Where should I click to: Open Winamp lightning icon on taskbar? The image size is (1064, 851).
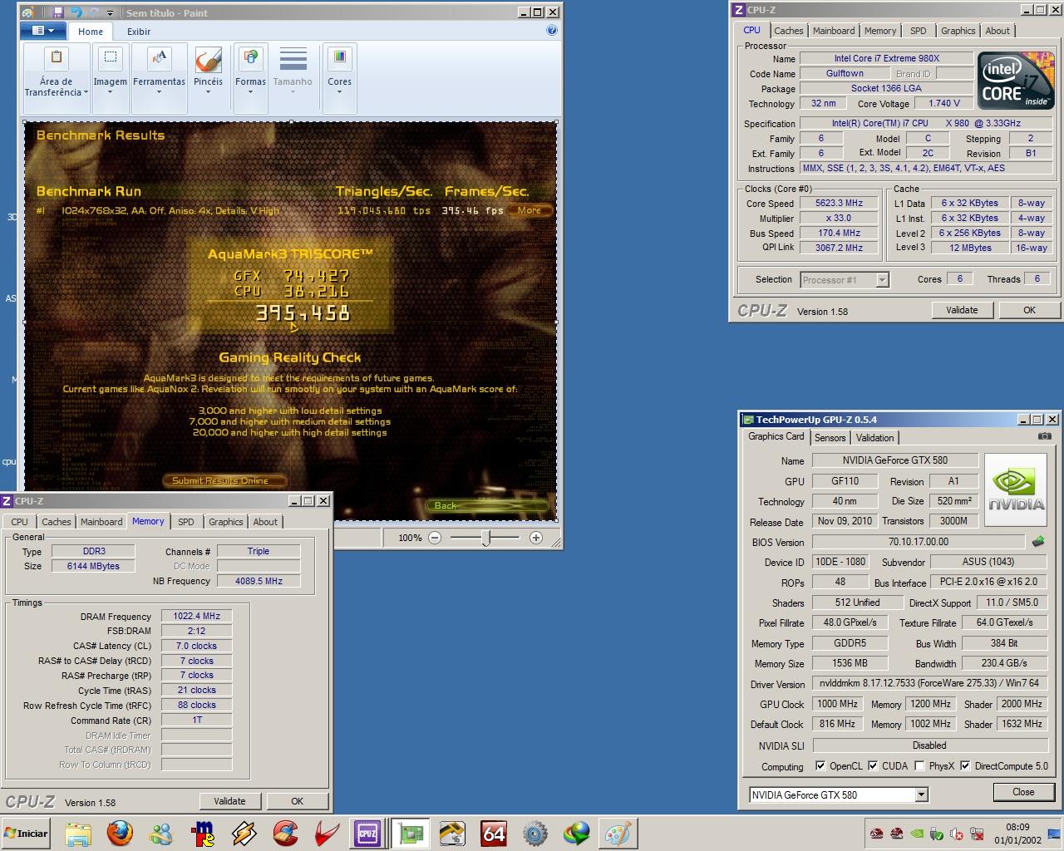click(x=244, y=833)
